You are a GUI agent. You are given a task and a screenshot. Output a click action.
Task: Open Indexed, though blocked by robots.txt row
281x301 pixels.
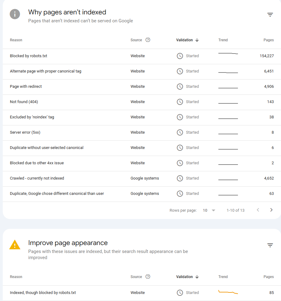click(x=43, y=293)
